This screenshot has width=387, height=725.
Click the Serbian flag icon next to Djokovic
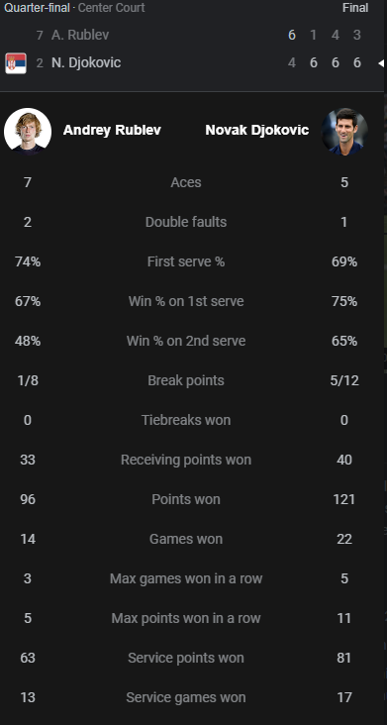tap(16, 63)
